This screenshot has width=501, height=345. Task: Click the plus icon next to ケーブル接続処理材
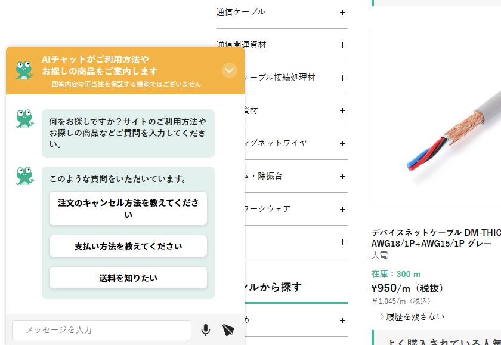pyautogui.click(x=342, y=78)
